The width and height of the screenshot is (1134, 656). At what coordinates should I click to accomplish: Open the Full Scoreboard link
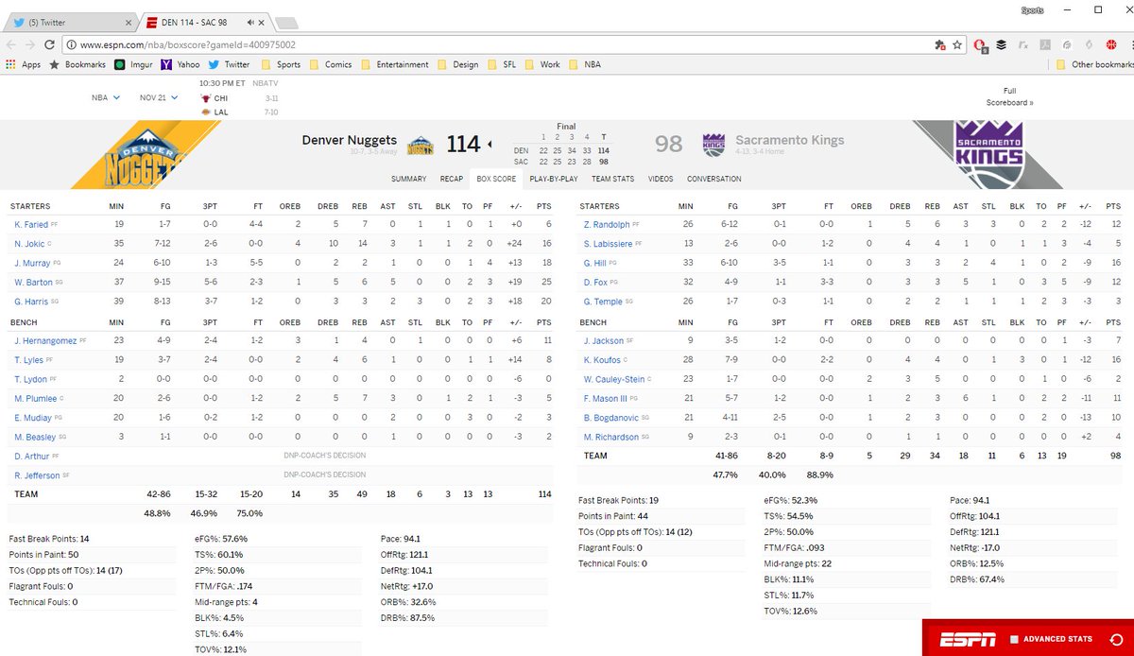[x=1009, y=96]
